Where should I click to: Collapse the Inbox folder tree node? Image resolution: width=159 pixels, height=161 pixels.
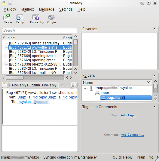pos(91,93)
